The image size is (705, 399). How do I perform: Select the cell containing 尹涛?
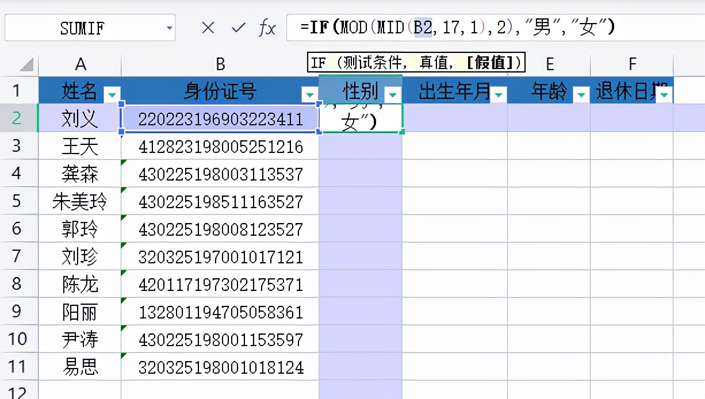(x=80, y=339)
